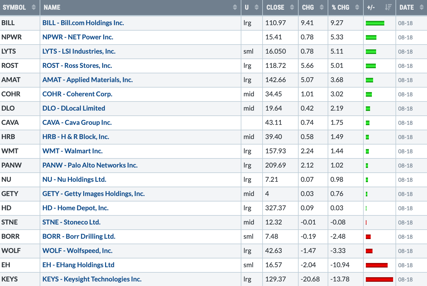Click the red loss bar for EH
Viewport: 427px width, 286px height.
pyautogui.click(x=377, y=265)
